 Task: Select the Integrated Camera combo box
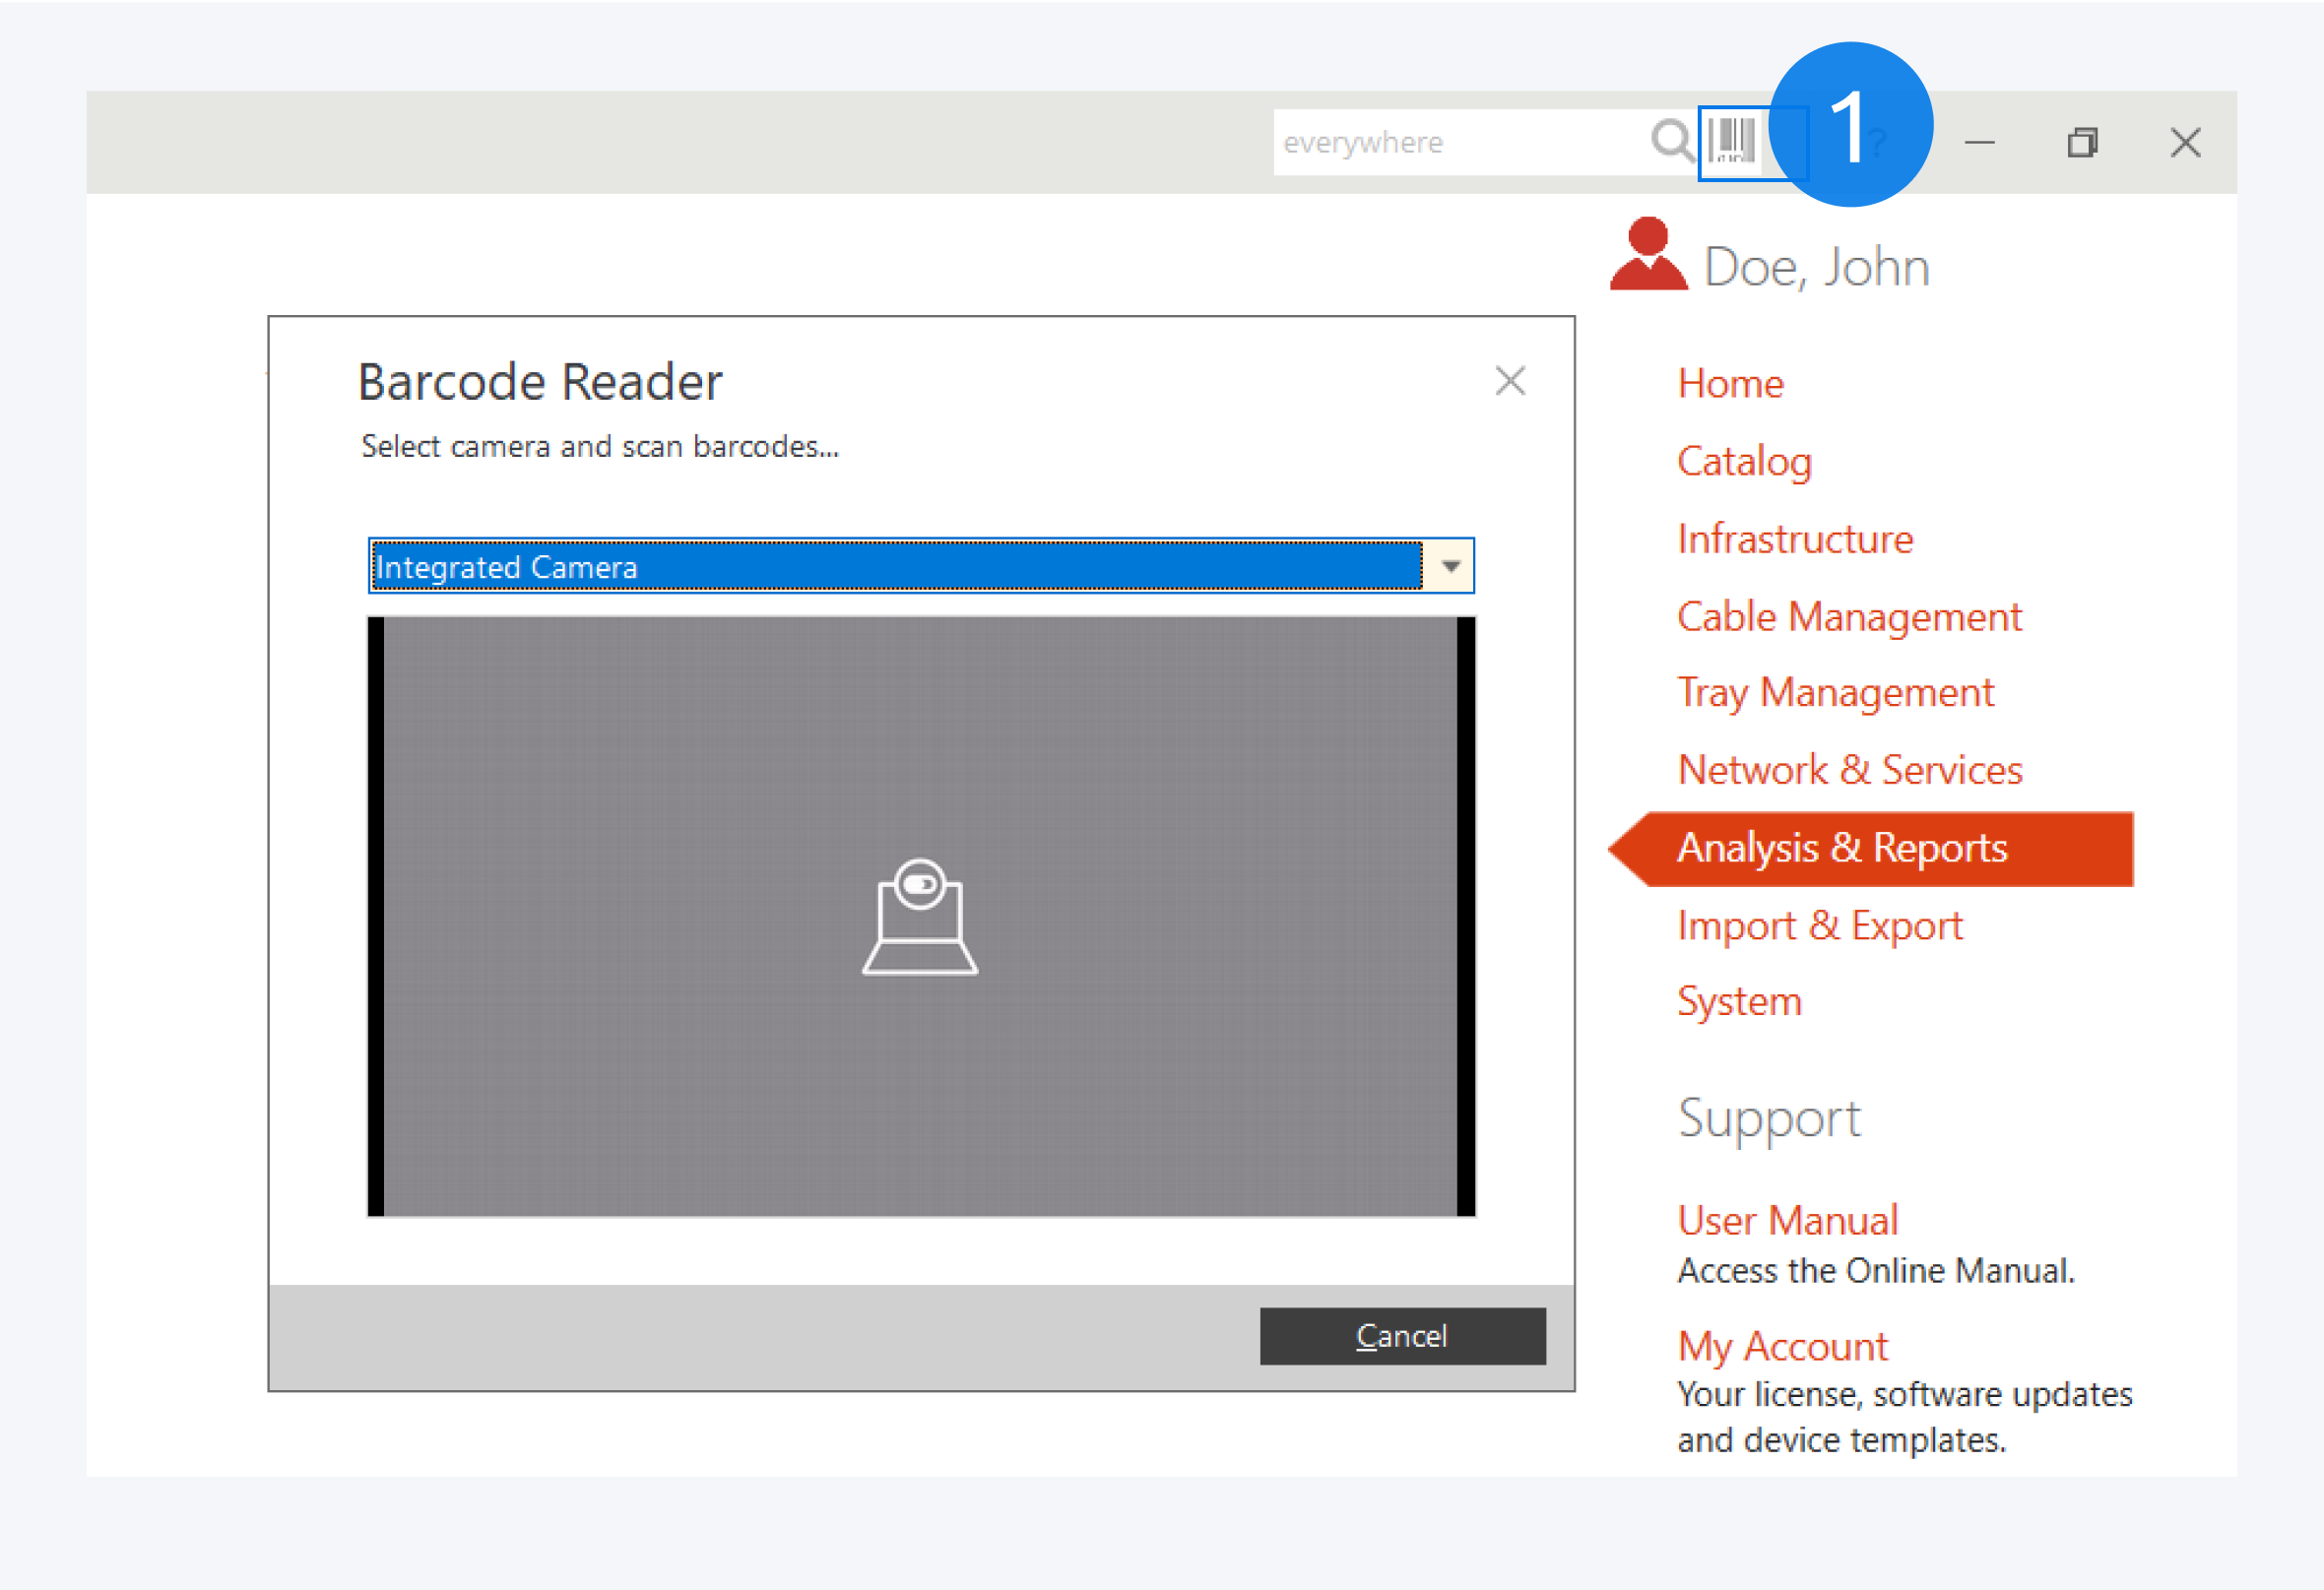(895, 566)
